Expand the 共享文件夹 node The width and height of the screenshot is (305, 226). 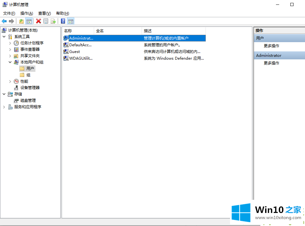point(10,56)
